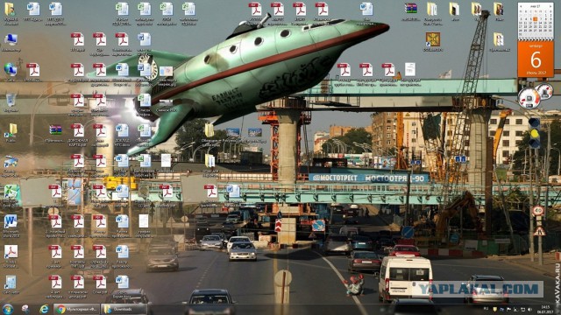Screen dimensions: 561x315
Task: Select the DOS shortcut icon with ornate pattern
Action: pyautogui.click(x=433, y=42)
